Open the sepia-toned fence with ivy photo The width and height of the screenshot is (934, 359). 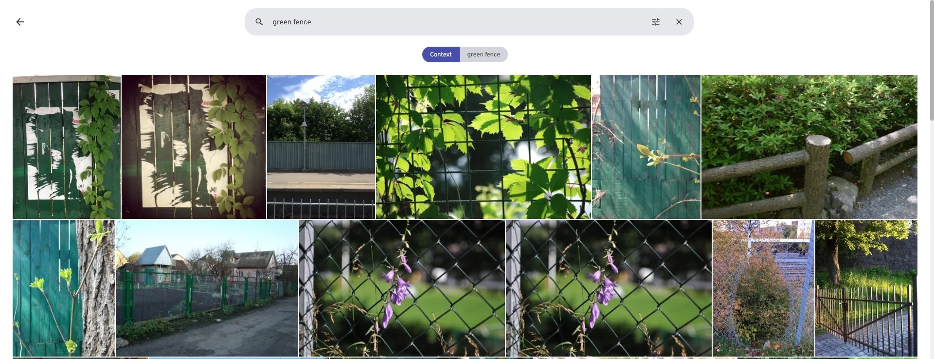194,147
